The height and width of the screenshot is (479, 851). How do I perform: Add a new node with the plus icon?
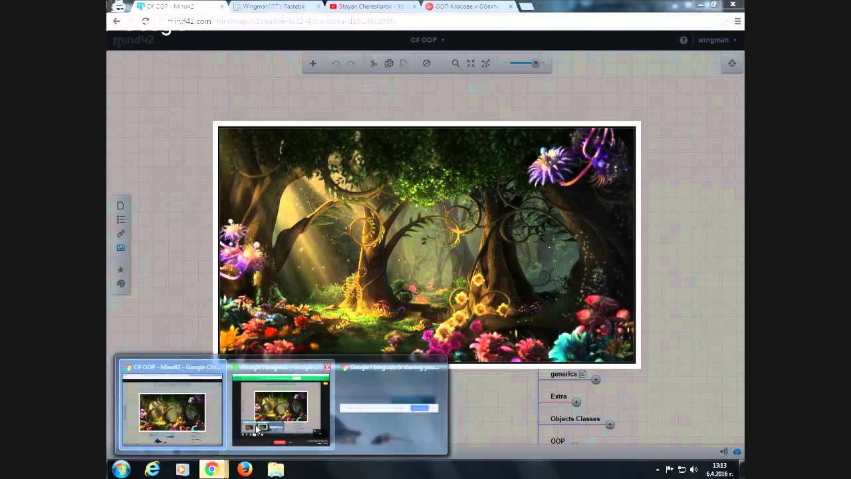312,63
